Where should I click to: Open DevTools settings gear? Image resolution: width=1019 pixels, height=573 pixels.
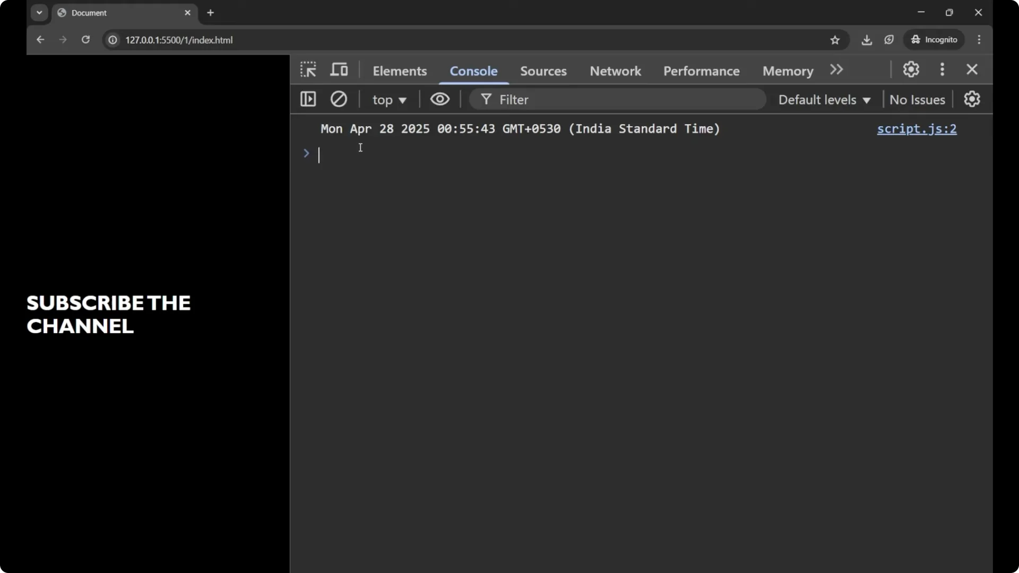pos(911,70)
